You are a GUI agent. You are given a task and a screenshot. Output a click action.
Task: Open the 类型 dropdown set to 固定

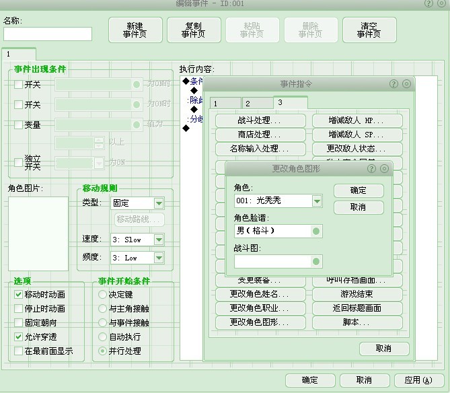[x=159, y=203]
